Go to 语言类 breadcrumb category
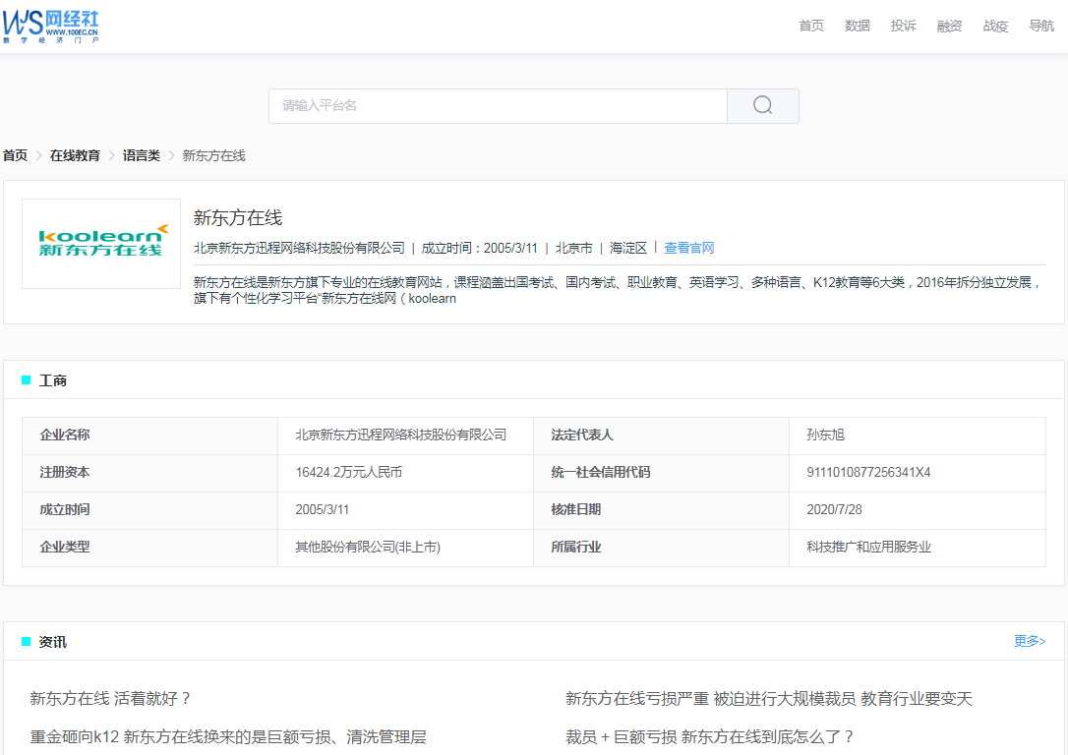The height and width of the screenshot is (755, 1068). point(141,155)
